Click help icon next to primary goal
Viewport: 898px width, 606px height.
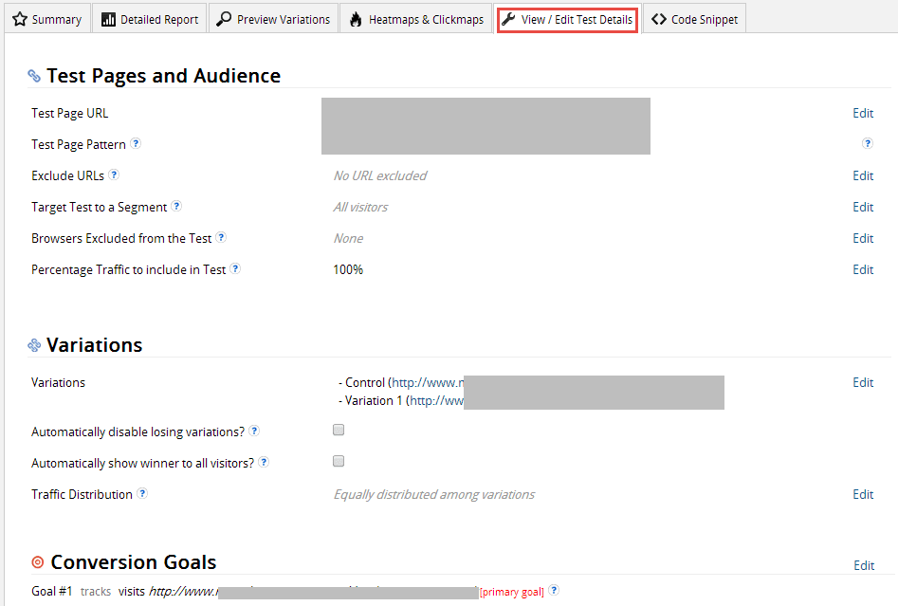[553, 590]
